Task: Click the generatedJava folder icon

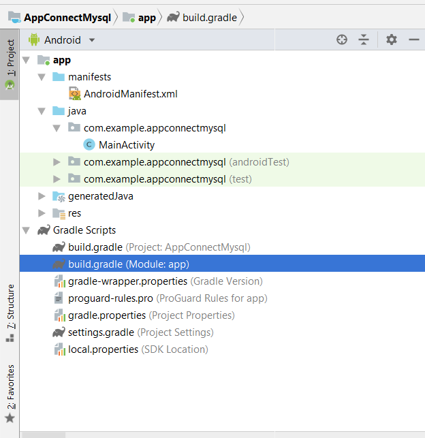Action: (59, 196)
